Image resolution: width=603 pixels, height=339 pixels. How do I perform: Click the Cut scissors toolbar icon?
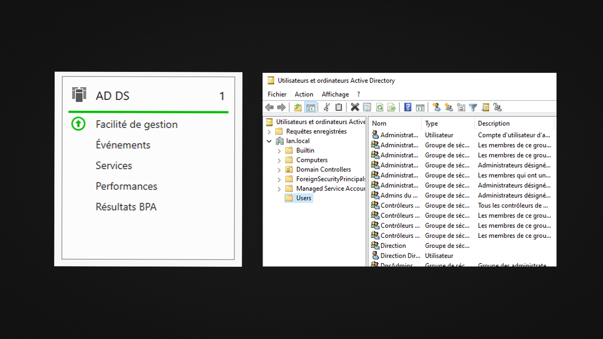click(x=327, y=107)
